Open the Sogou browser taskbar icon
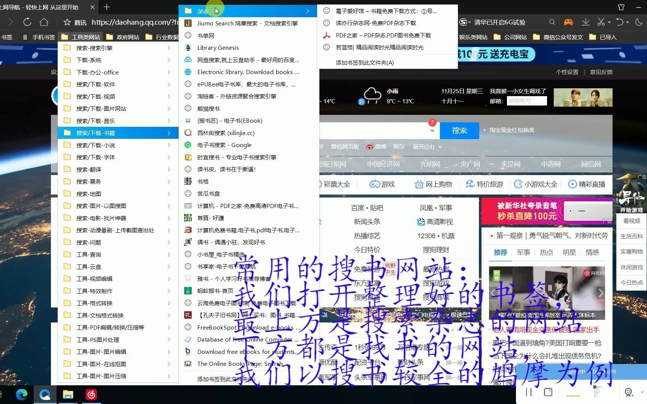The width and height of the screenshot is (647, 404). [45, 394]
